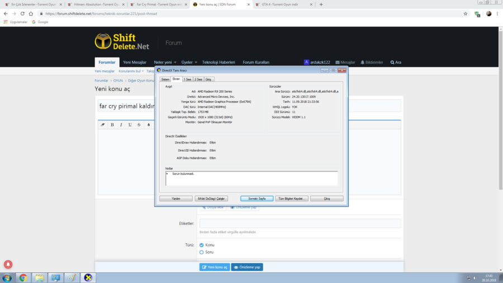Open the Uygulamalar apps bookmark
The height and width of the screenshot is (283, 503).
coord(16,22)
